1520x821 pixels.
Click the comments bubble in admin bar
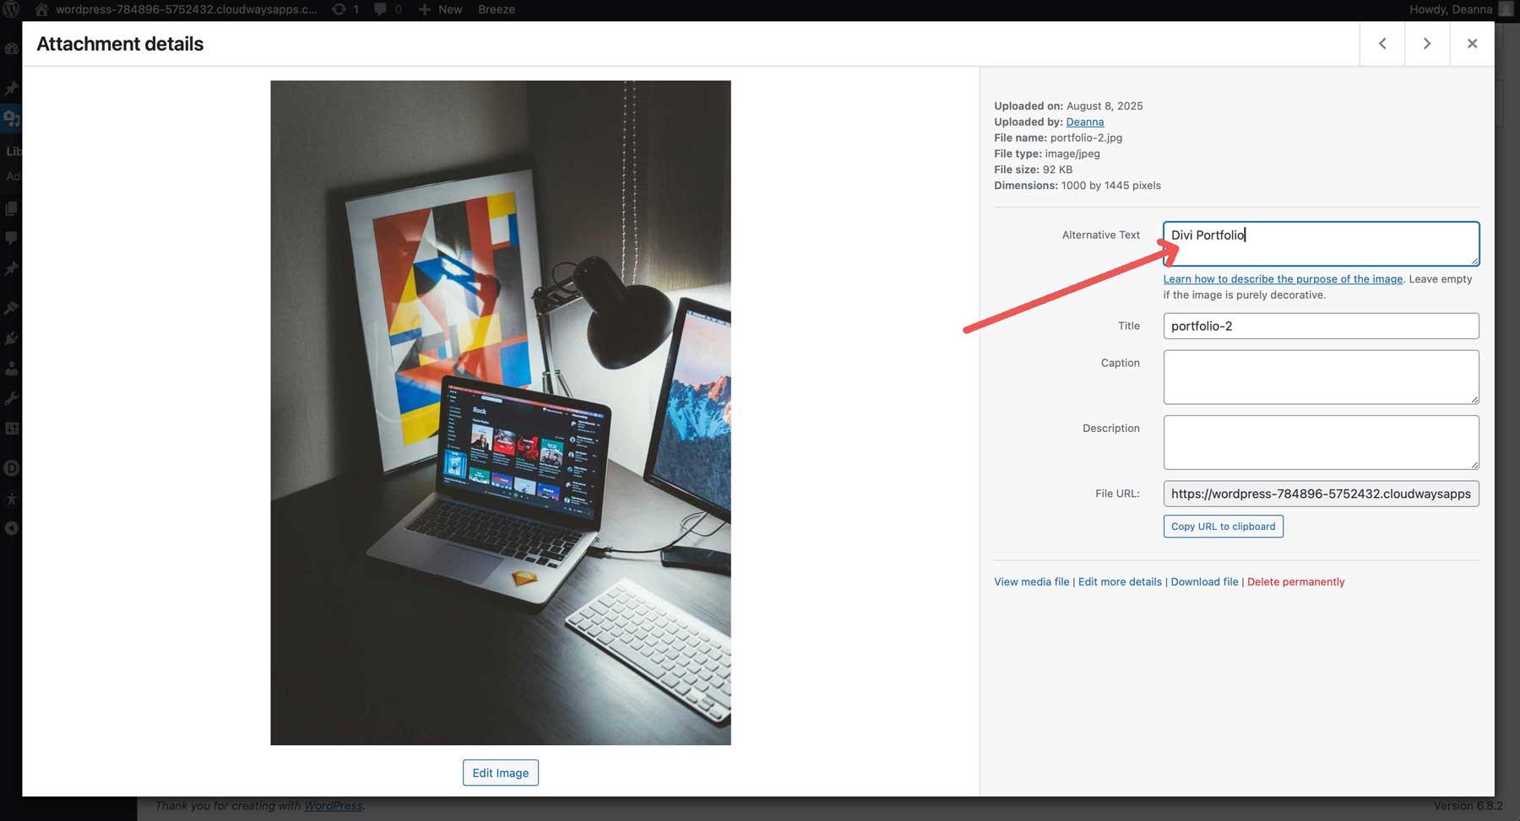[x=383, y=9]
